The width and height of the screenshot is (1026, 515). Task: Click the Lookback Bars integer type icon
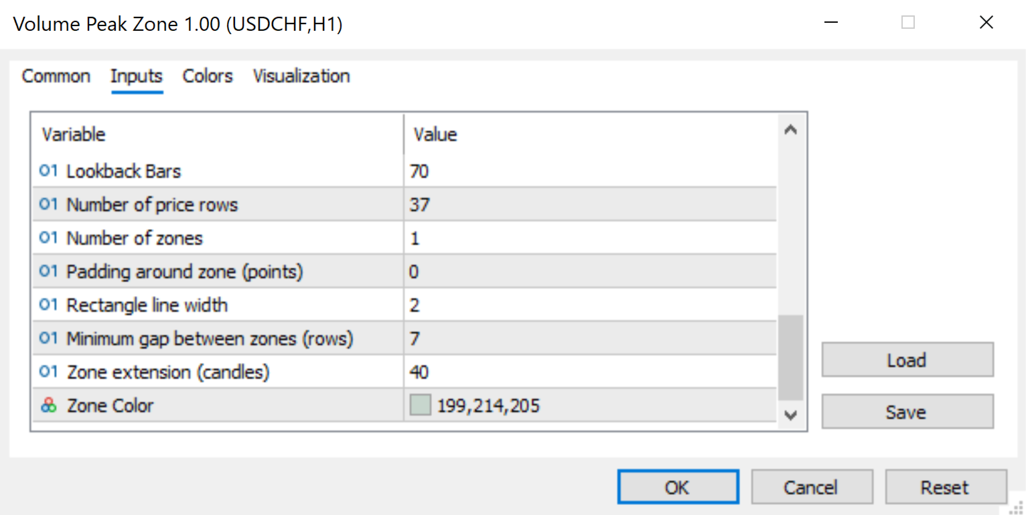(48, 171)
